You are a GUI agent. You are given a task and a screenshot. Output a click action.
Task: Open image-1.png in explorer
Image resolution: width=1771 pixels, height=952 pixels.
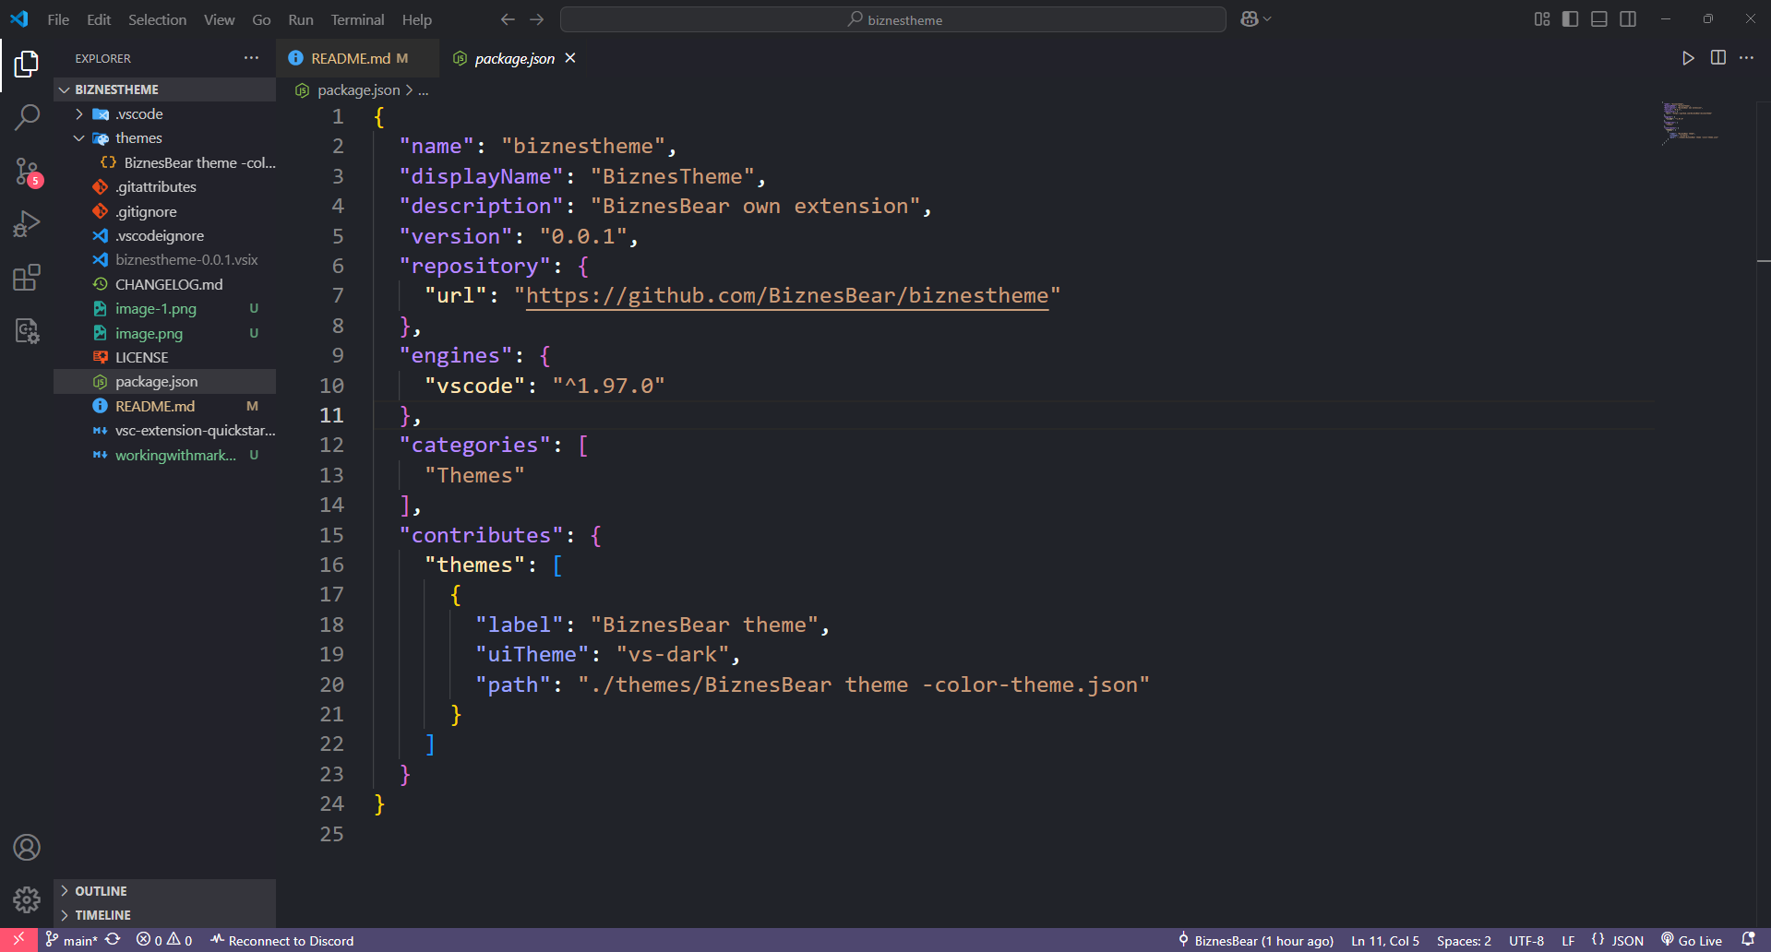tap(164, 309)
